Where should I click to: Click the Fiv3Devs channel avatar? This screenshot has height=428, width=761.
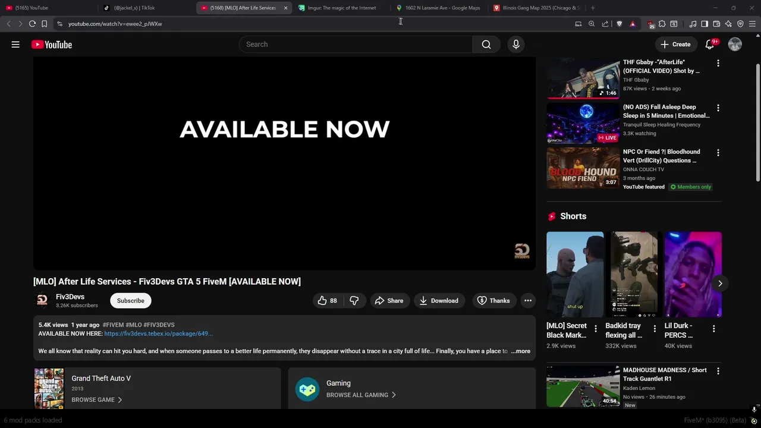[42, 301]
